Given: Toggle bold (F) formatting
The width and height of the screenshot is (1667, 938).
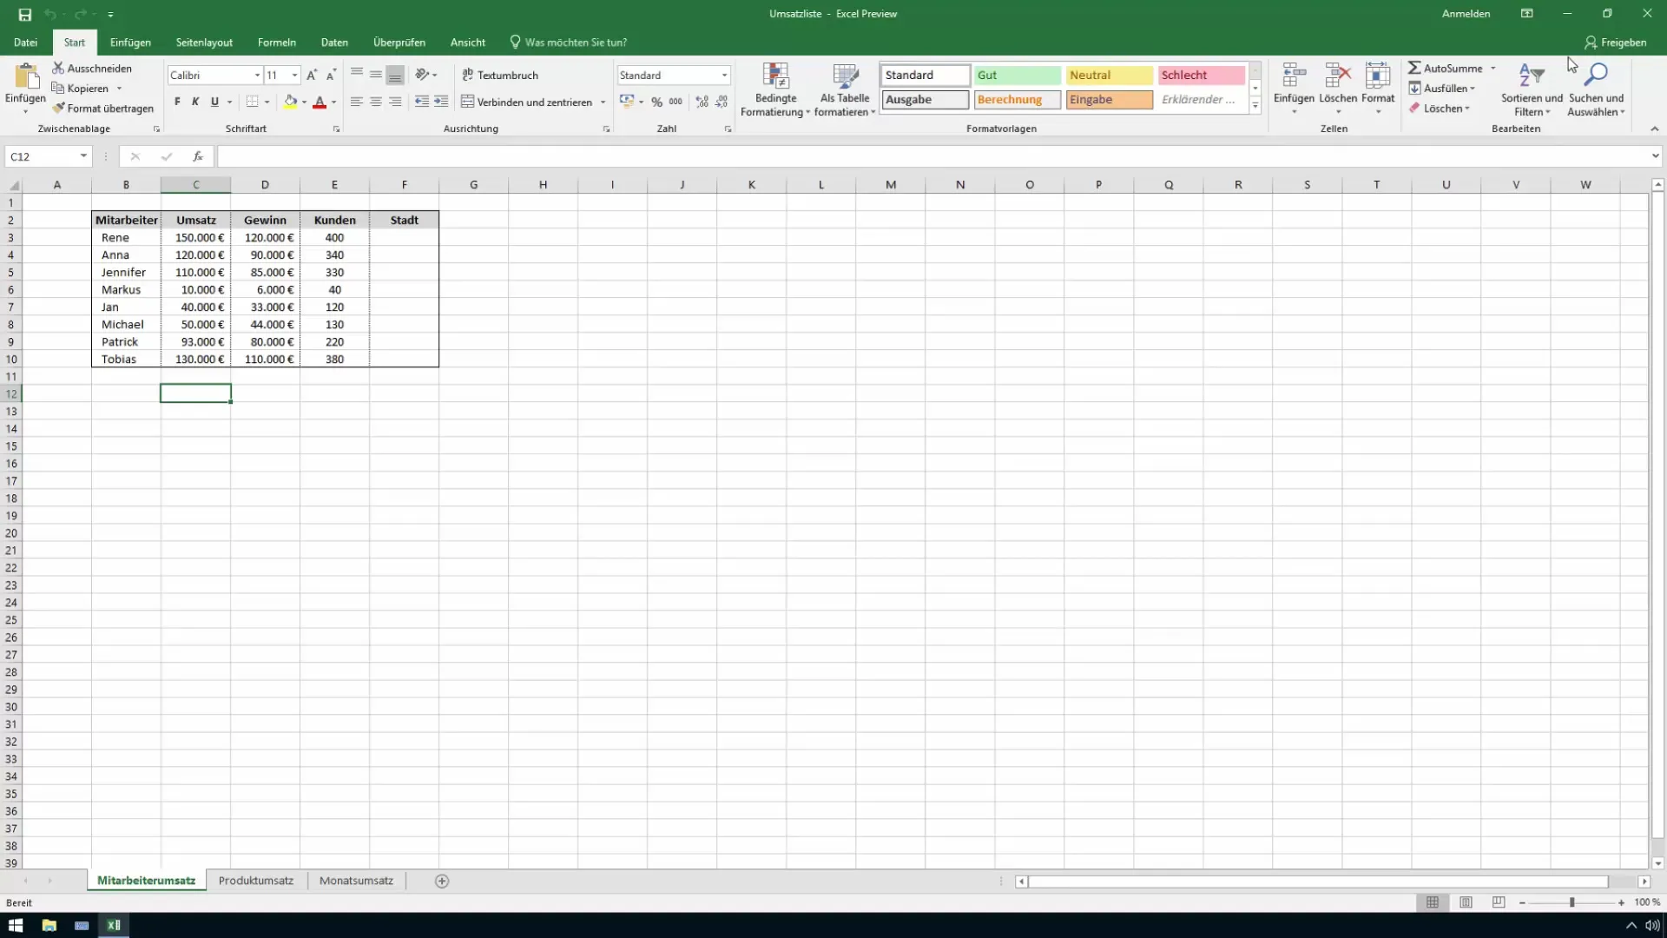Looking at the screenshot, I should [x=177, y=102].
